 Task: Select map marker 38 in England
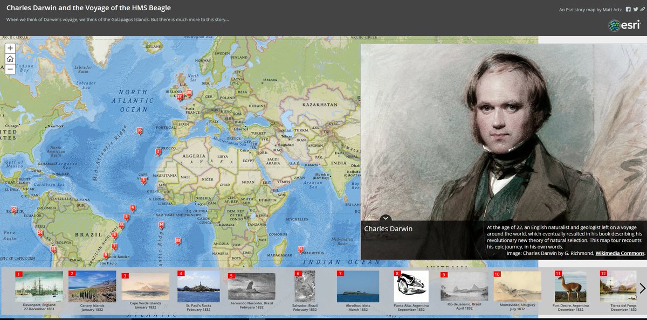click(x=189, y=93)
